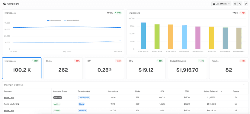Click the 46% badge on Budget Delivered card
The height and width of the screenshot is (114, 250).
click(x=201, y=61)
